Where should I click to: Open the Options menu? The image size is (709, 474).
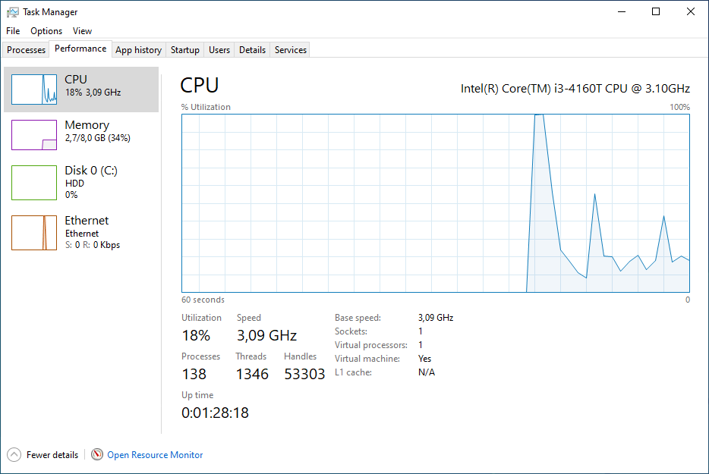point(46,31)
